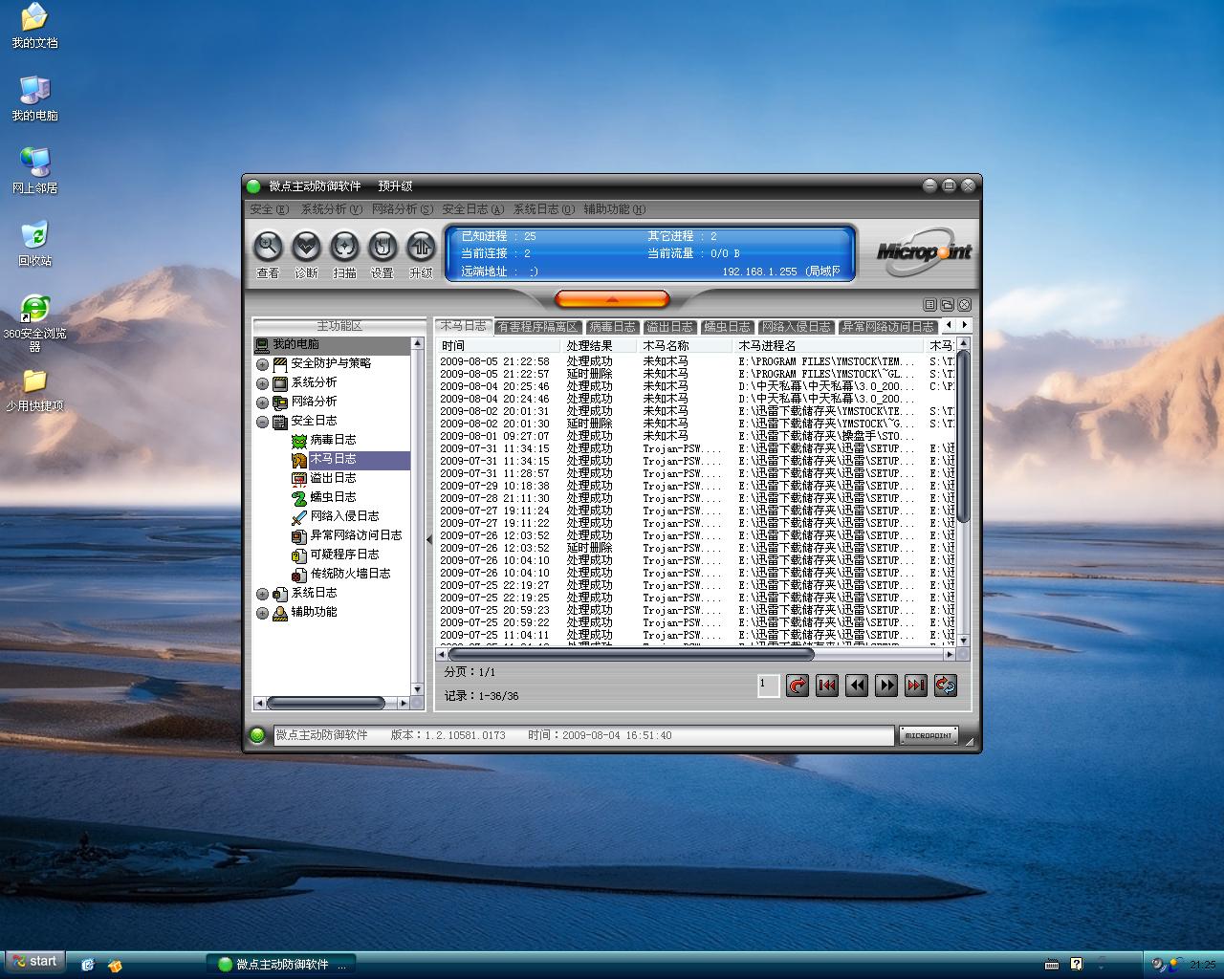Switch to the 病毒日志 tab
The width and height of the screenshot is (1224, 979).
(612, 327)
